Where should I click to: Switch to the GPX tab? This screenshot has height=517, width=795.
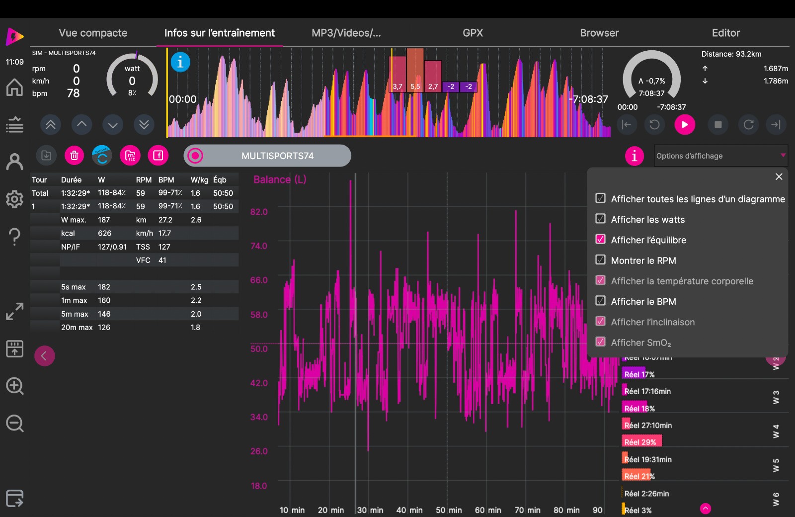[473, 33]
